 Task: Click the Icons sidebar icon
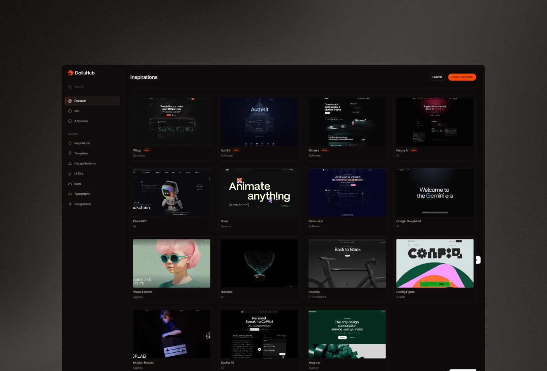(x=70, y=184)
